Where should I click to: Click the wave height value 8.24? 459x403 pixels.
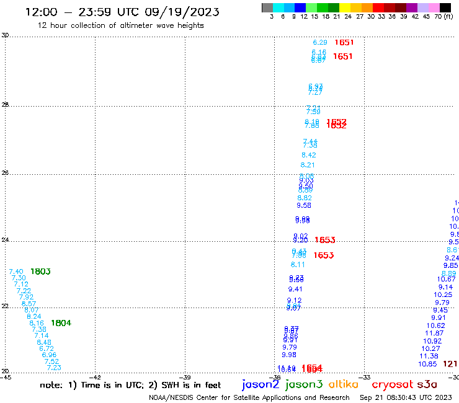(34, 316)
